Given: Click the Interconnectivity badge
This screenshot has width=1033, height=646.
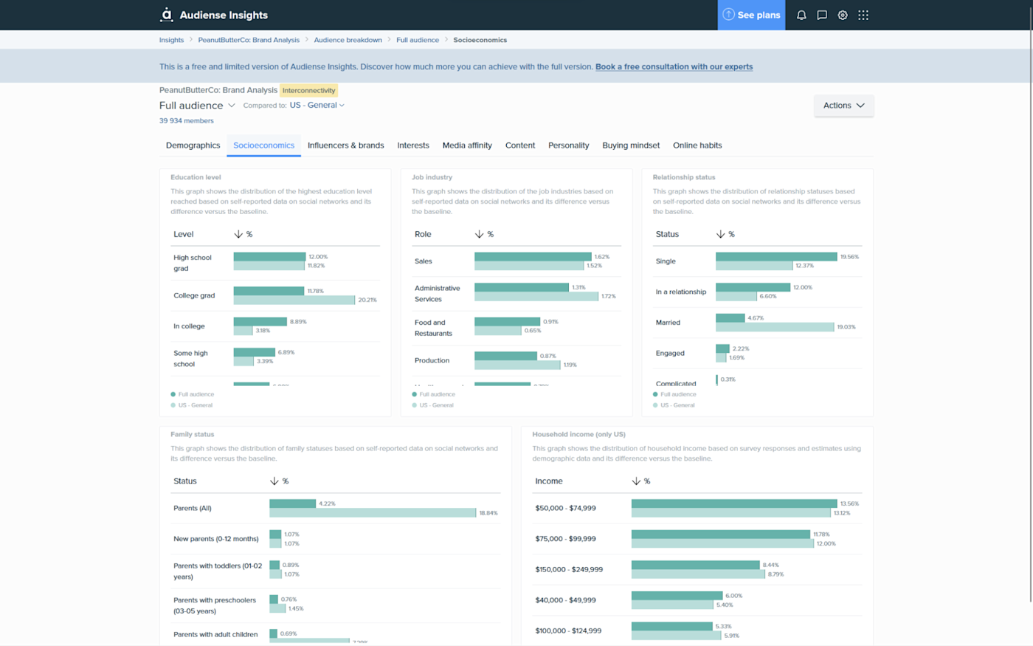Looking at the screenshot, I should [x=309, y=91].
